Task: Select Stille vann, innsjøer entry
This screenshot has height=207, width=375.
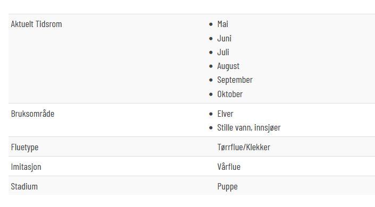Action: 249,128
